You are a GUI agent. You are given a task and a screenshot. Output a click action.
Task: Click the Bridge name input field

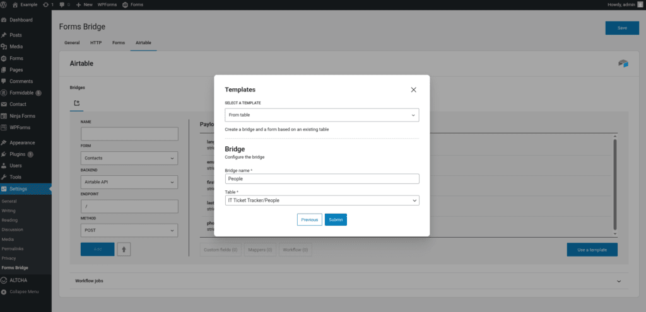click(x=322, y=178)
